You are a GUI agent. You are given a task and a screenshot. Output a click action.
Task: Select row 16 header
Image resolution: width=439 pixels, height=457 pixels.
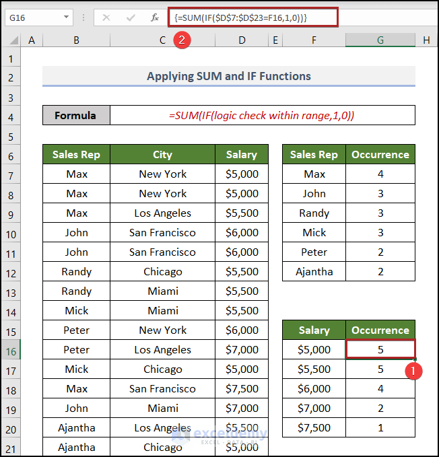tap(11, 350)
